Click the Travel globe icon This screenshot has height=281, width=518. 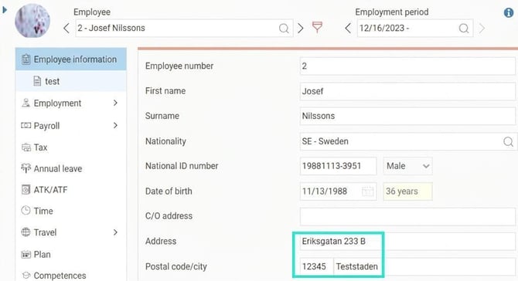[x=26, y=232]
